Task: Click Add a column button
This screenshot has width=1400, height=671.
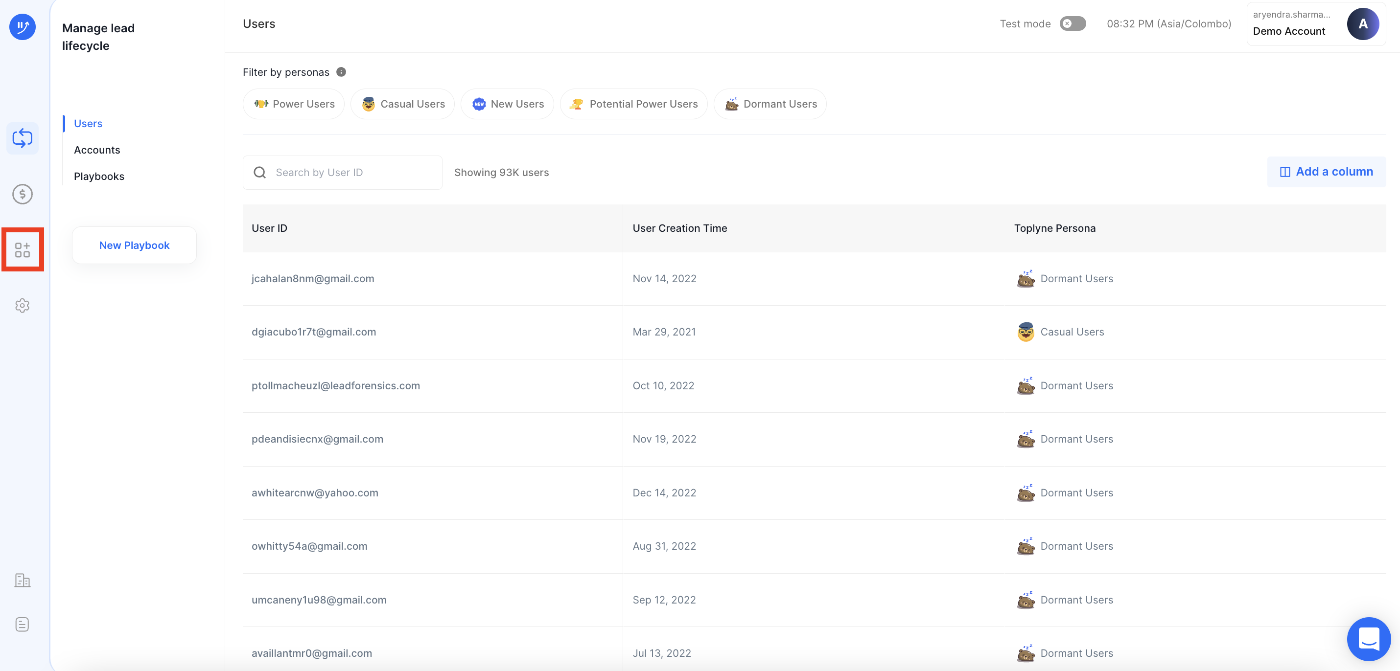Action: click(x=1326, y=172)
